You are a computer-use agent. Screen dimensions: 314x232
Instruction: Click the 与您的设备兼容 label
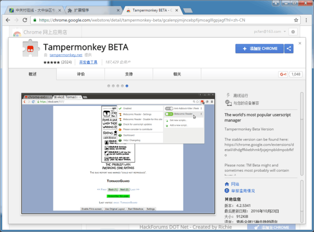click(x=246, y=103)
